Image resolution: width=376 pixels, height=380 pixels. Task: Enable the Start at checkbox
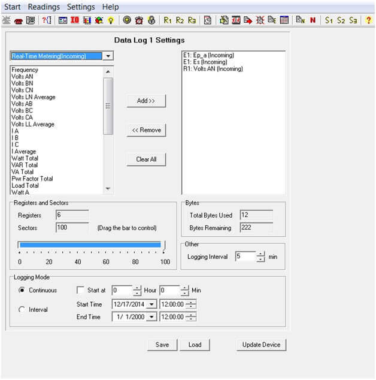tap(80, 290)
